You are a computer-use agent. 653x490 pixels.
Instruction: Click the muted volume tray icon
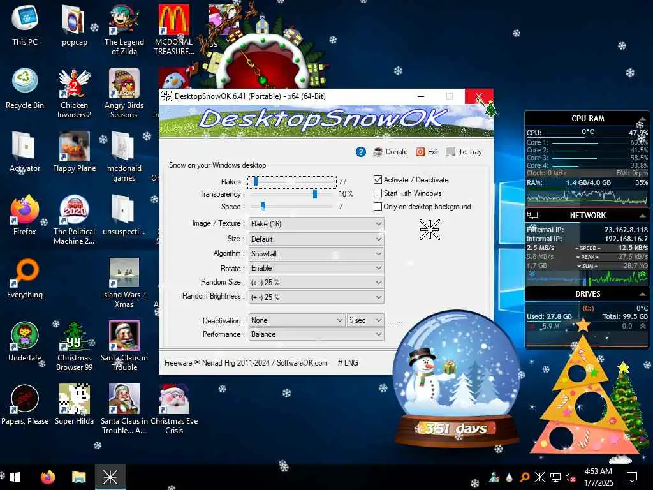point(570,477)
